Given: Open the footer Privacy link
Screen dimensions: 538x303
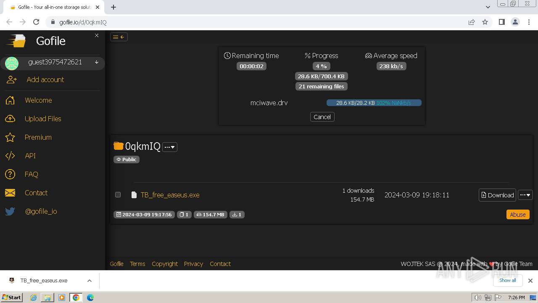Looking at the screenshot, I should (x=193, y=264).
